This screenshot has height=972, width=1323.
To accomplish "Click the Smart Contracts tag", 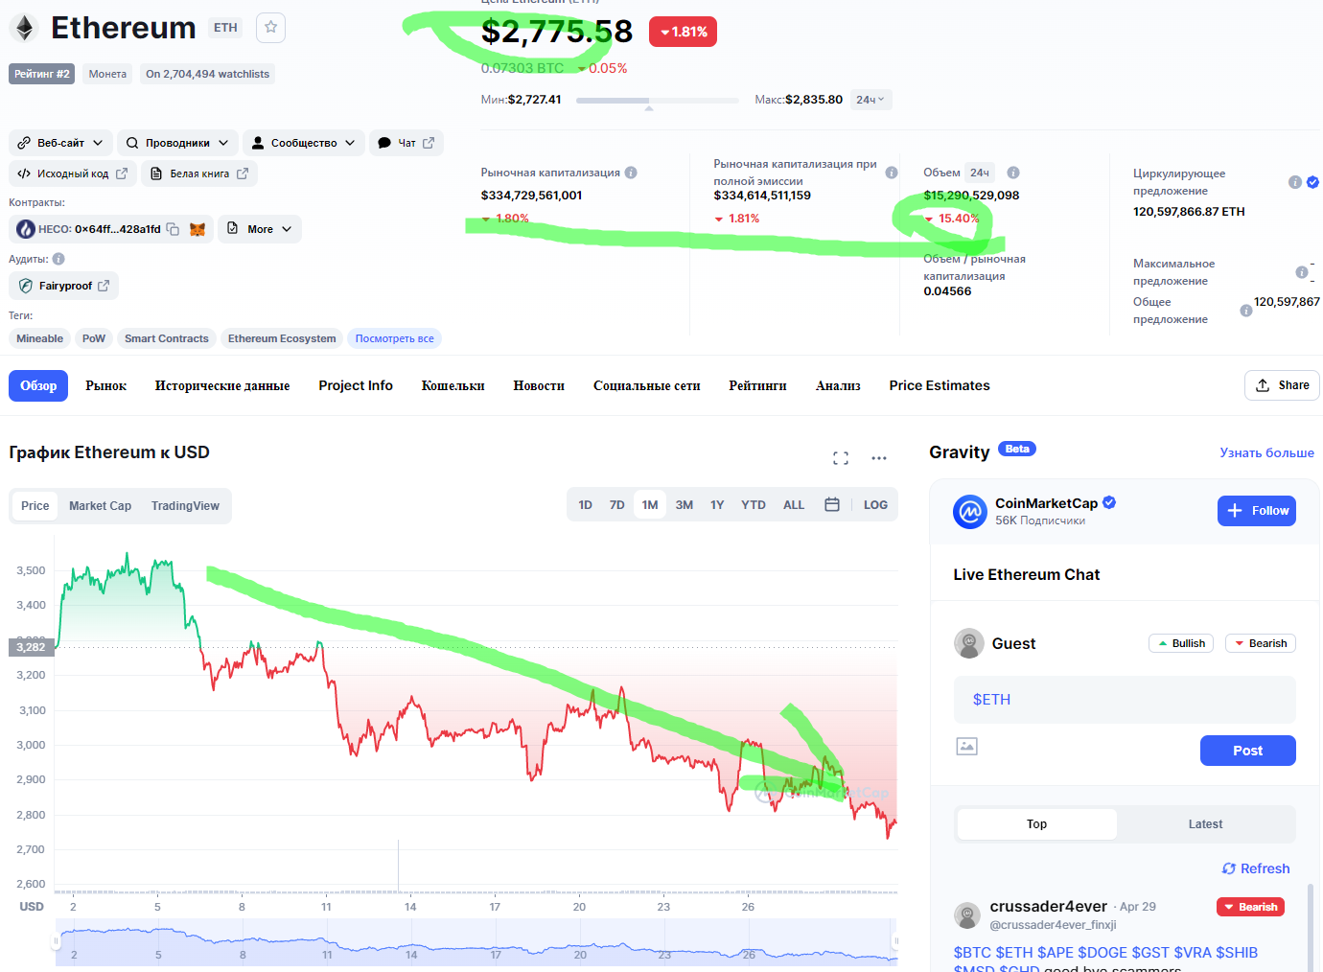I will (166, 338).
